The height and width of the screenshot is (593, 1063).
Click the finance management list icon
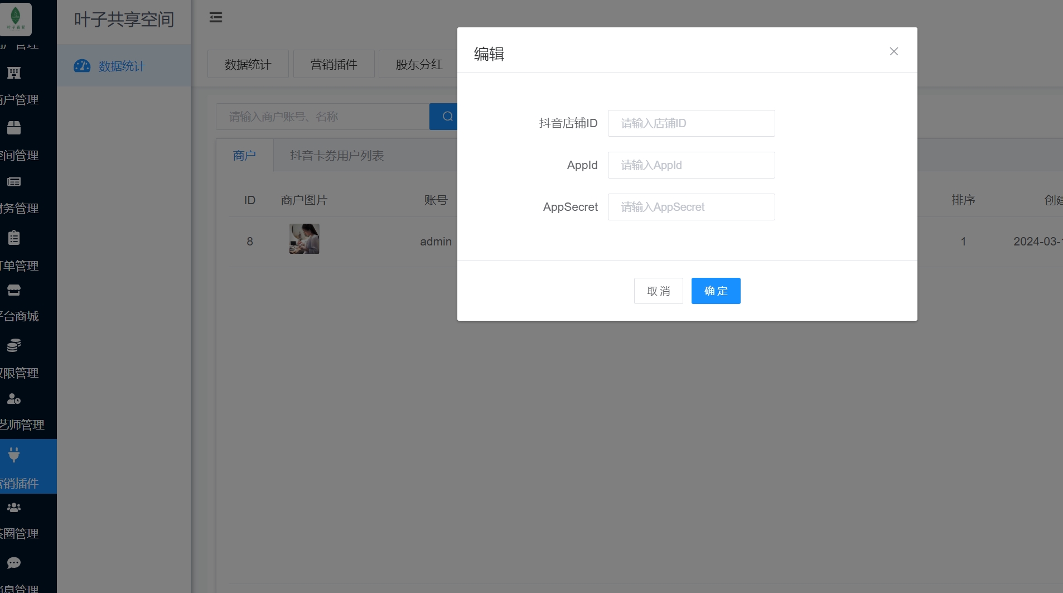click(14, 182)
